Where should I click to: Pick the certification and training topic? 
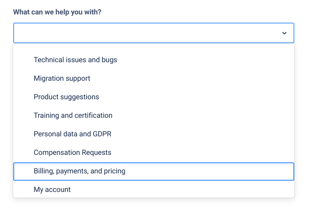coord(73,115)
